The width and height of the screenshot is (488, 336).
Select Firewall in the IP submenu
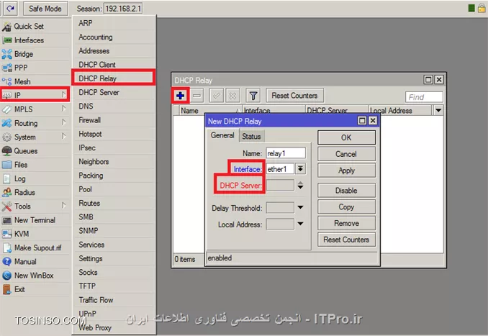114,119
